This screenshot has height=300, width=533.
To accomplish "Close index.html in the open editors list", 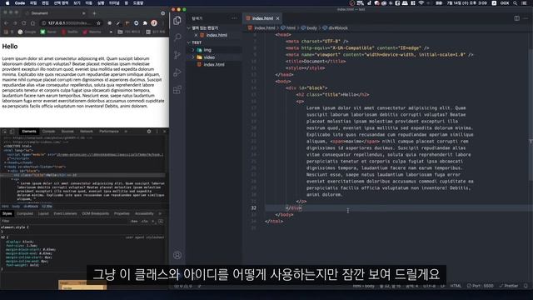I will (x=197, y=35).
